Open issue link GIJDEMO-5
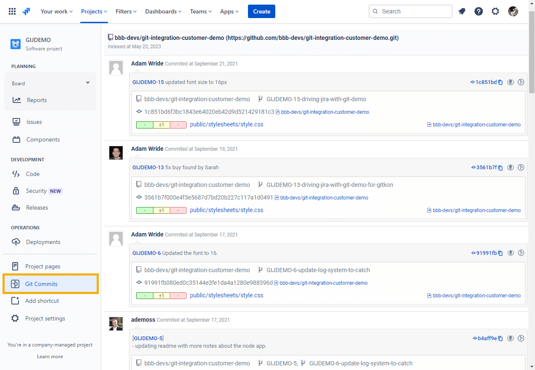This screenshot has width=535, height=370. pyautogui.click(x=148, y=339)
